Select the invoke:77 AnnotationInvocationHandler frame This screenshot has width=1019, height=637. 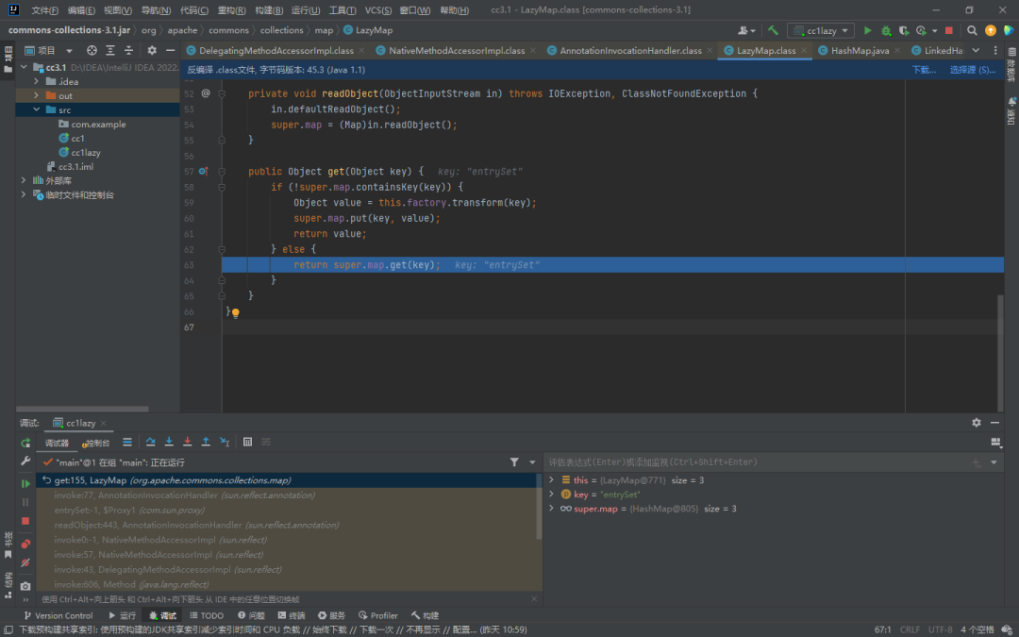point(289,495)
